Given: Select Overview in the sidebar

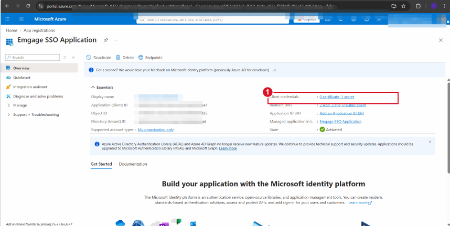Looking at the screenshot, I should tap(39, 68).
